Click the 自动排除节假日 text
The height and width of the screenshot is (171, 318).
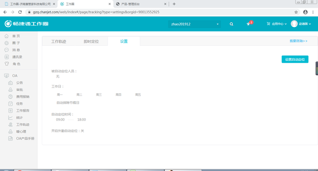pos(68,103)
